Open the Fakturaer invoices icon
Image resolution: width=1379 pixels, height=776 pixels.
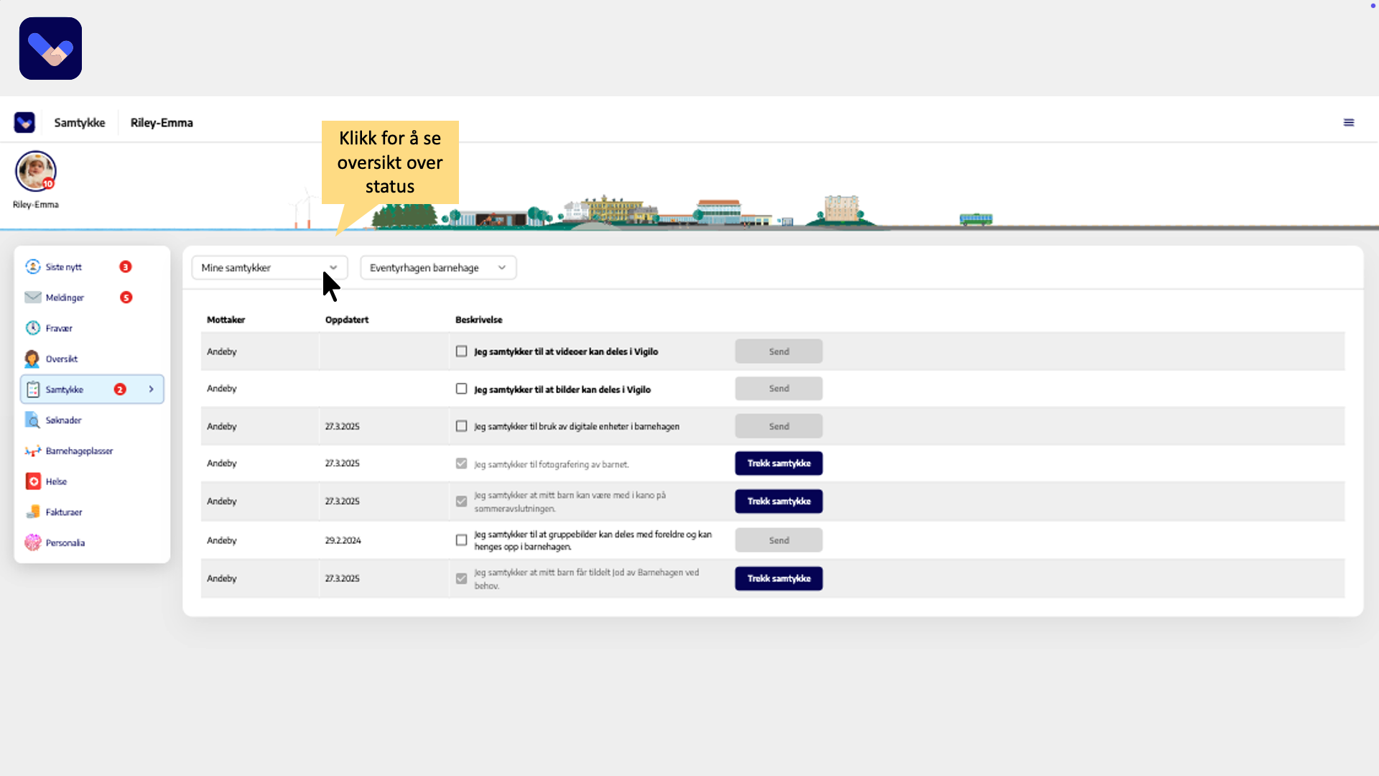coord(33,512)
